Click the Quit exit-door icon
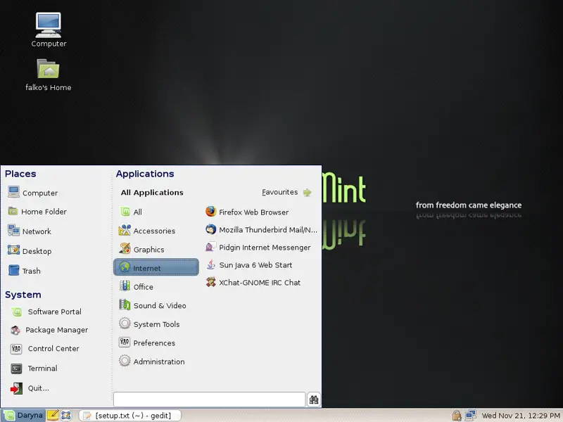Viewport: 563px width, 422px height. pyautogui.click(x=16, y=388)
